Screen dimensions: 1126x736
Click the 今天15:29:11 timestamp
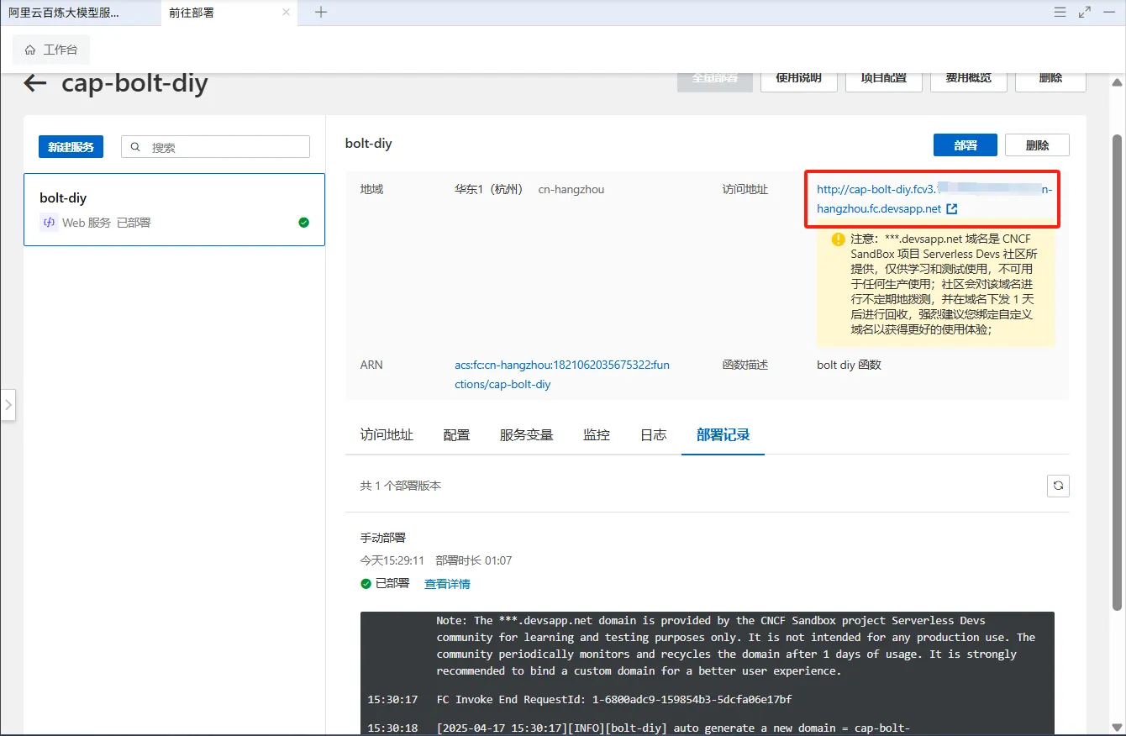pyautogui.click(x=392, y=560)
